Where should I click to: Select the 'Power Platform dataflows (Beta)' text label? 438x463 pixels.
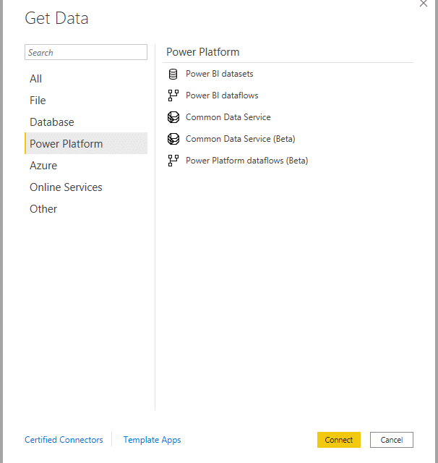tap(246, 161)
